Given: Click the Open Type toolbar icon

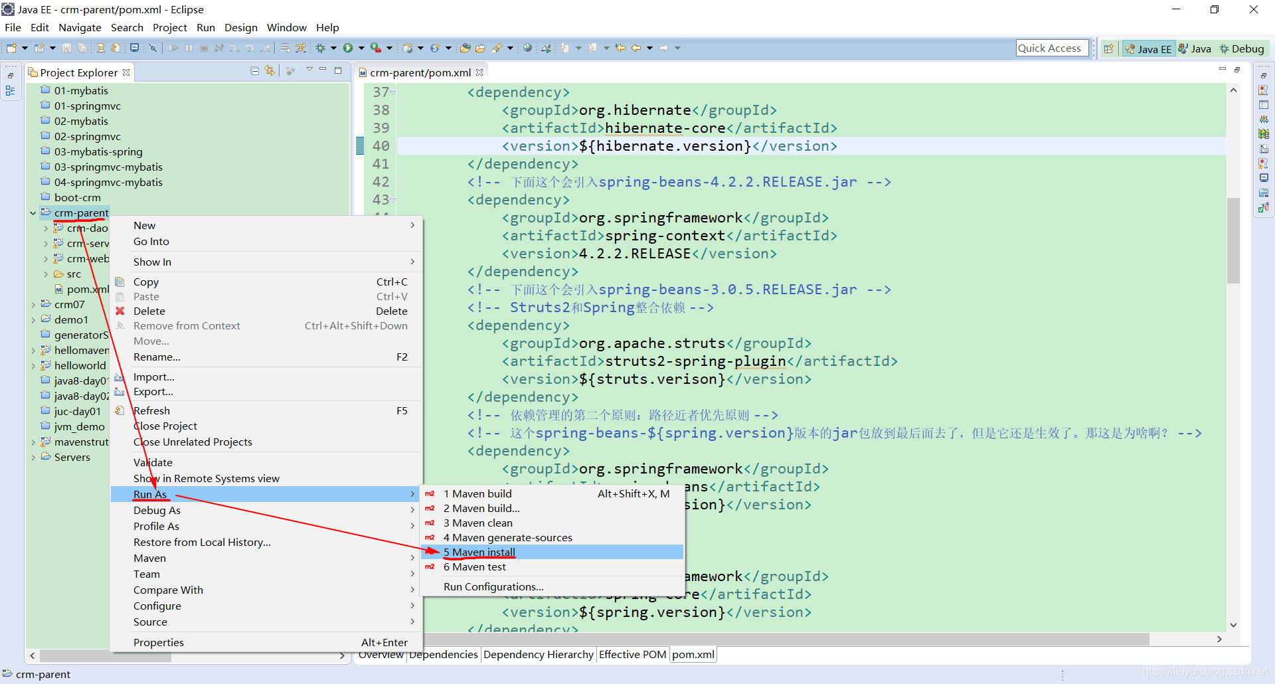Looking at the screenshot, I should (x=465, y=48).
